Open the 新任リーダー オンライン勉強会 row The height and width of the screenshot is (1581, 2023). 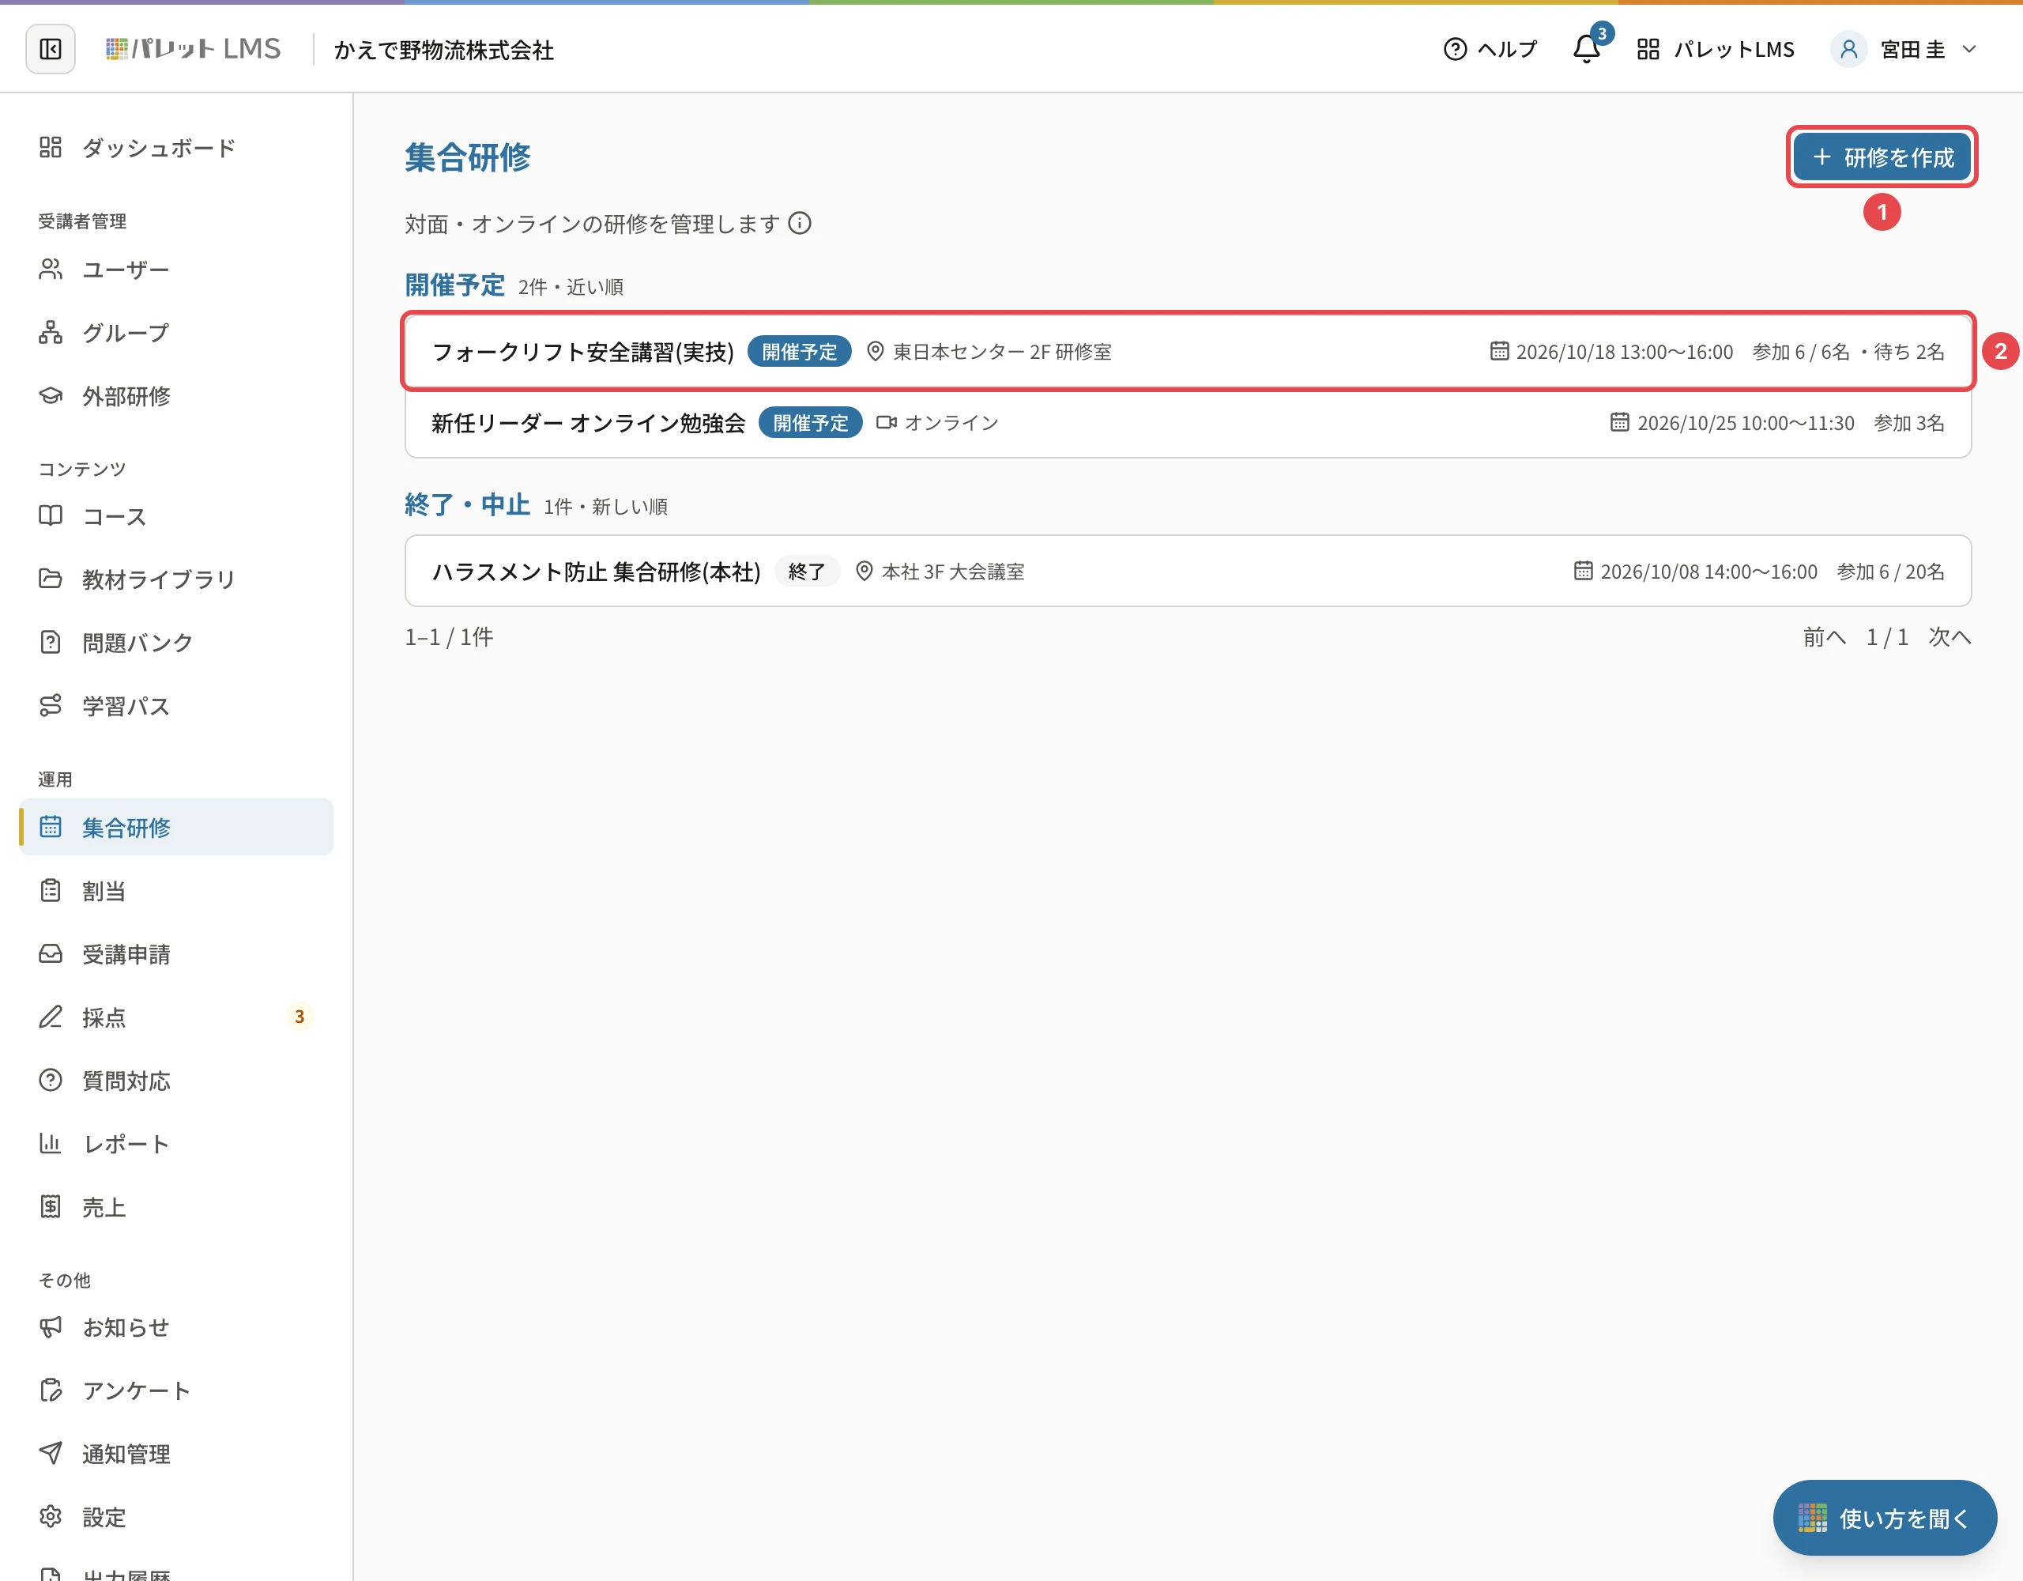coord(1189,423)
